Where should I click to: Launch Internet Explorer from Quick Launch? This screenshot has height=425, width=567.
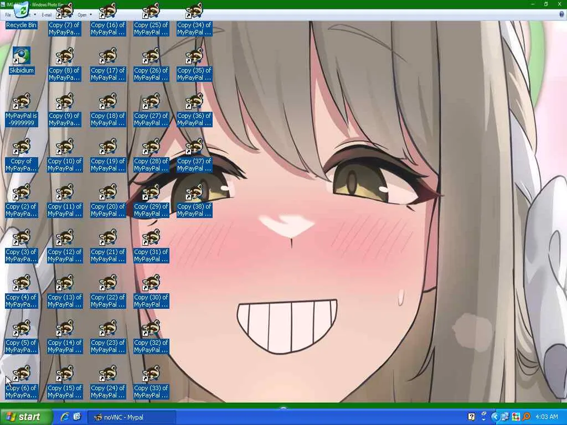pos(65,417)
